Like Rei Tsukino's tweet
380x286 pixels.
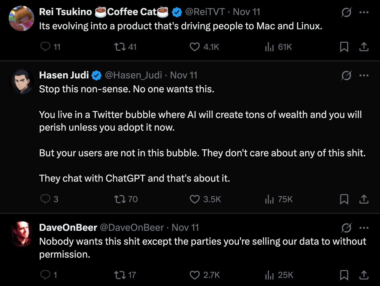pyautogui.click(x=195, y=47)
